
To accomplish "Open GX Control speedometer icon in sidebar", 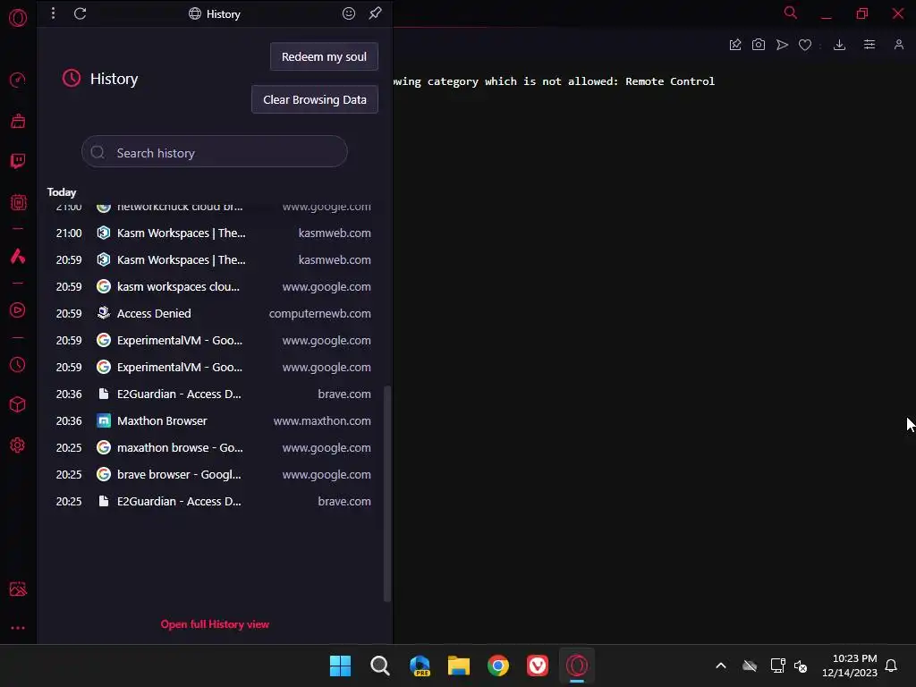I will coord(18,80).
